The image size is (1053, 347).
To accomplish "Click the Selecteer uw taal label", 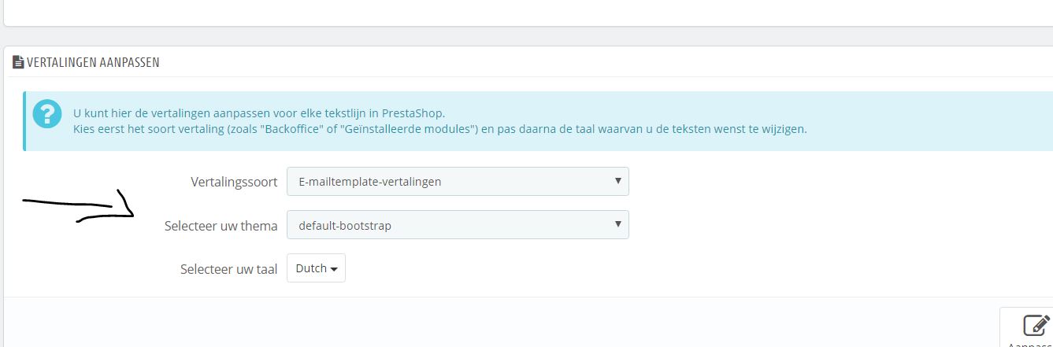I will (x=228, y=269).
